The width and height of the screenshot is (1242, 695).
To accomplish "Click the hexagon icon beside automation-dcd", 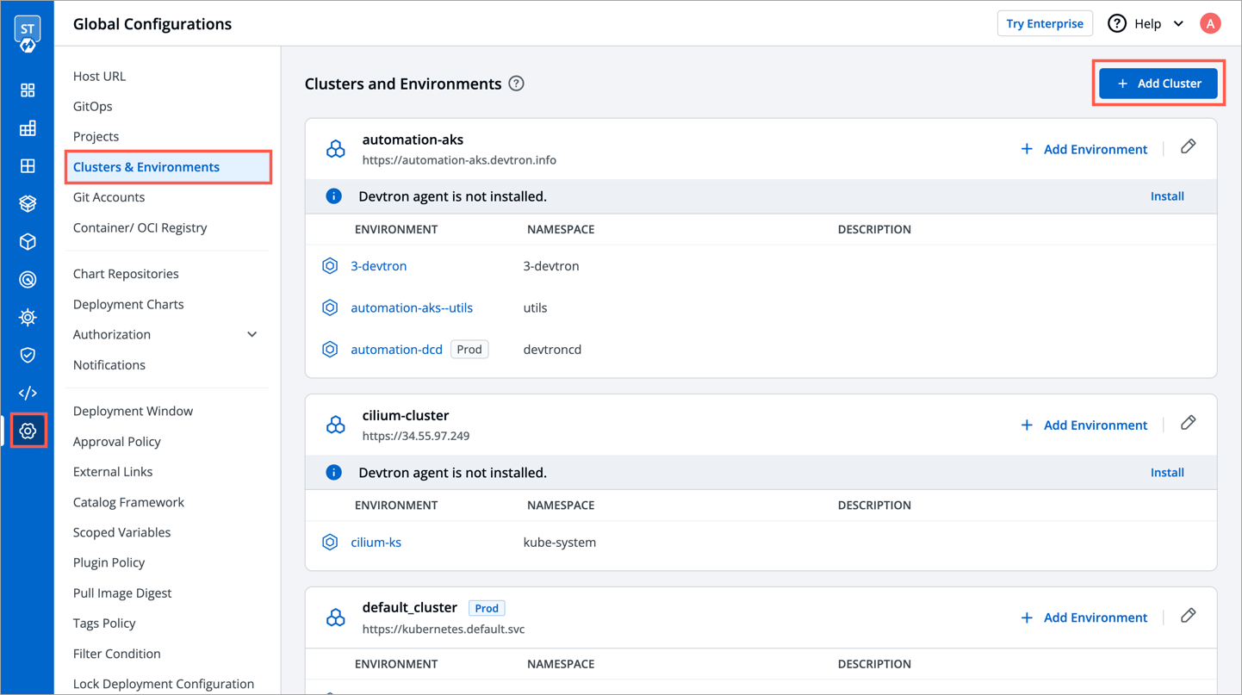I will (x=330, y=350).
